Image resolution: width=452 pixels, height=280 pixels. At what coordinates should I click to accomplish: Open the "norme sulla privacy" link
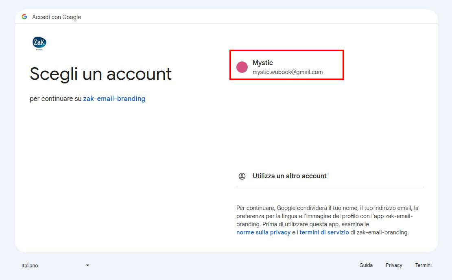click(263, 232)
